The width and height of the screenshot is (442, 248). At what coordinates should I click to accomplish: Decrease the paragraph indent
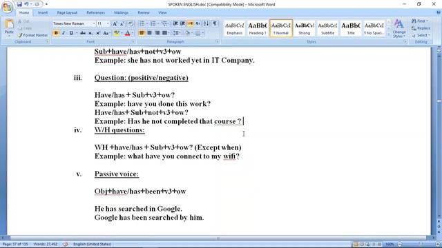point(175,23)
